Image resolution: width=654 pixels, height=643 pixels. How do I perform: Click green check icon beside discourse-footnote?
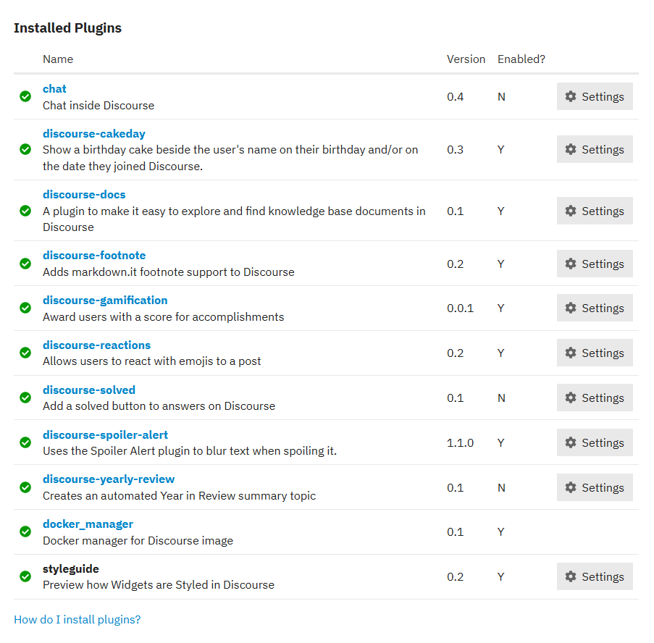point(25,264)
